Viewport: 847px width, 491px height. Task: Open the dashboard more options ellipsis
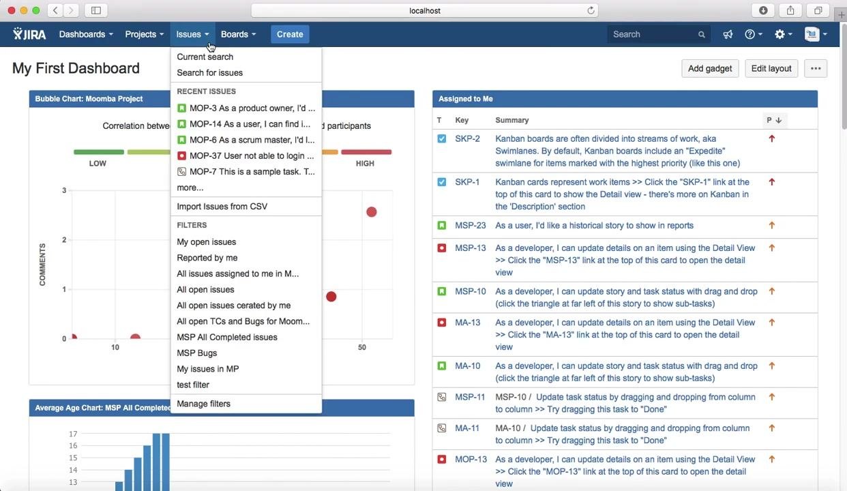pos(816,68)
